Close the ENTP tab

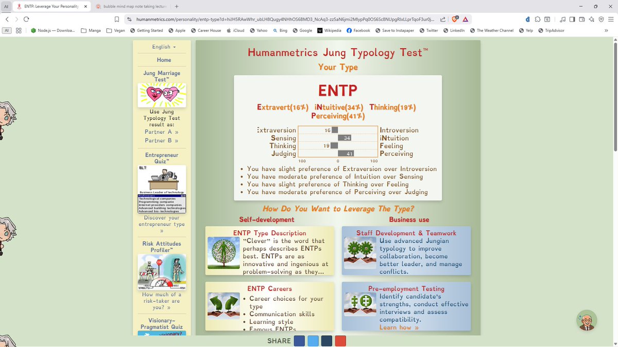coord(85,7)
